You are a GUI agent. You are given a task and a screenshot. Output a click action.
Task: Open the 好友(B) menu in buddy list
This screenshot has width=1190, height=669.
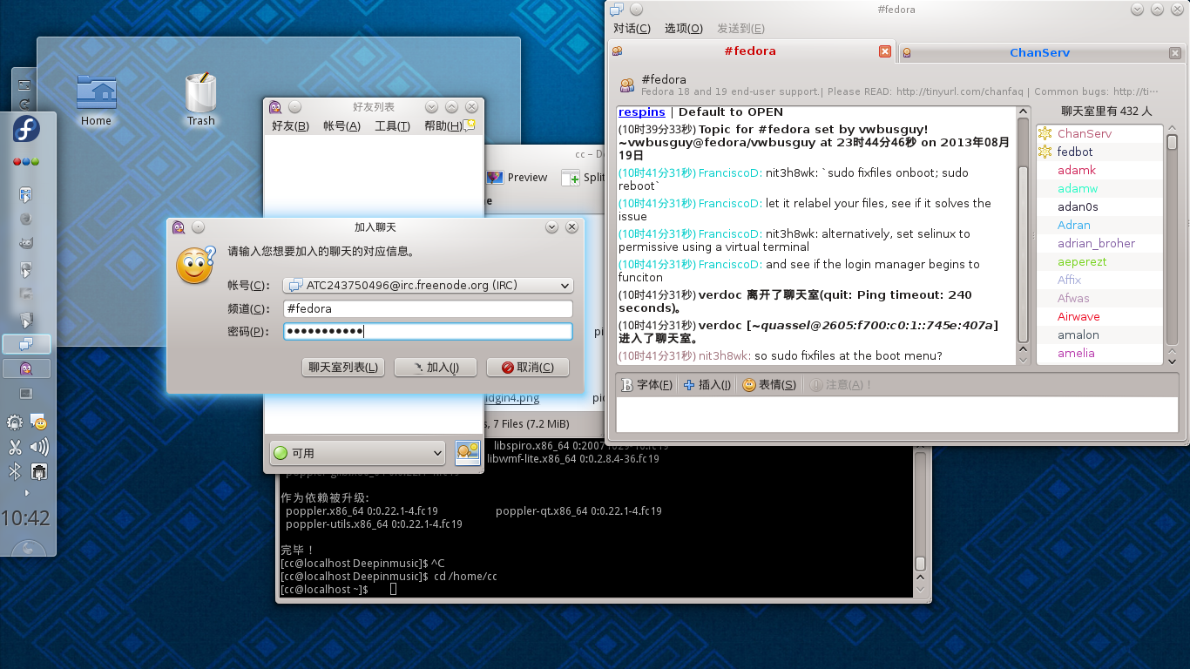pyautogui.click(x=290, y=126)
